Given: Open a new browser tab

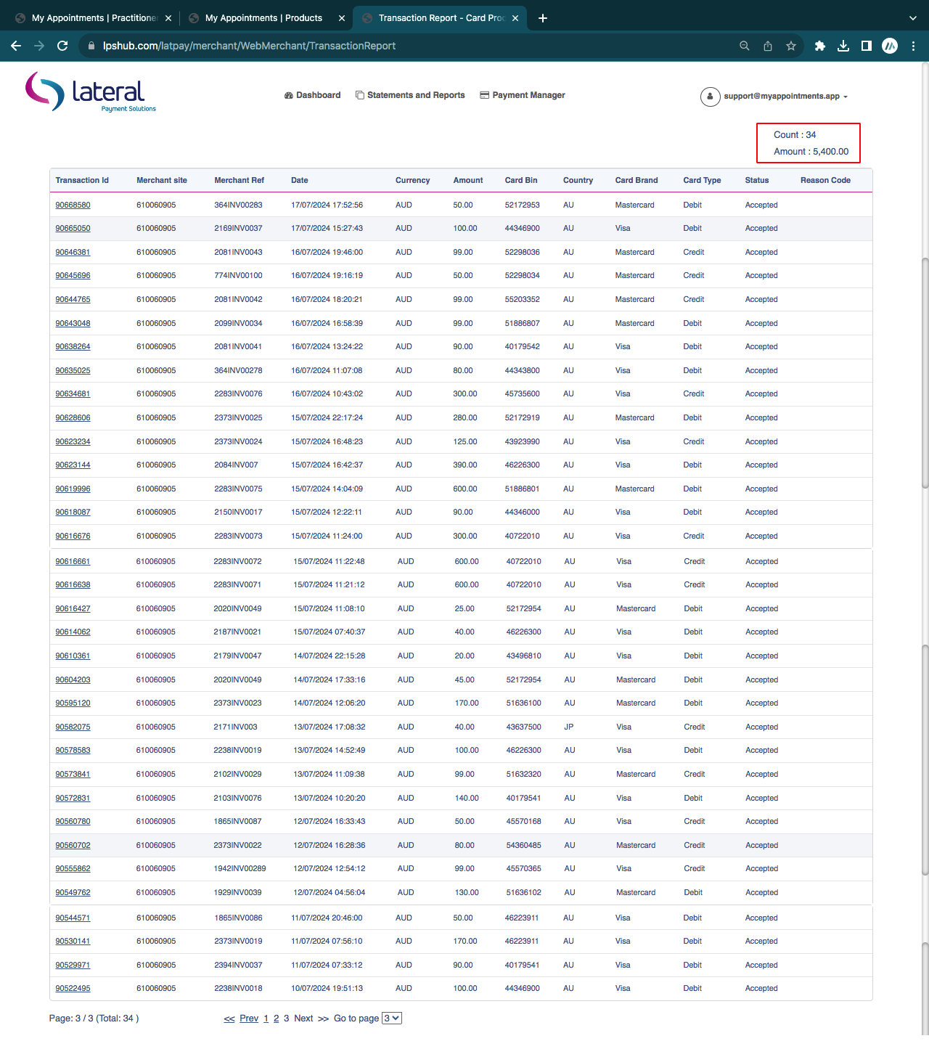Looking at the screenshot, I should click(543, 18).
